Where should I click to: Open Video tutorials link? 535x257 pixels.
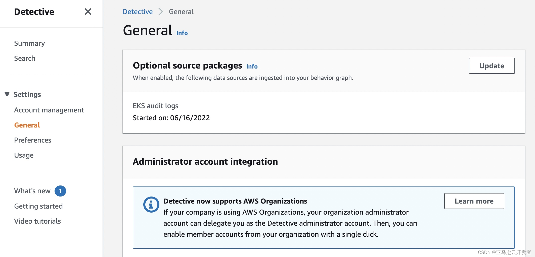pyautogui.click(x=37, y=221)
